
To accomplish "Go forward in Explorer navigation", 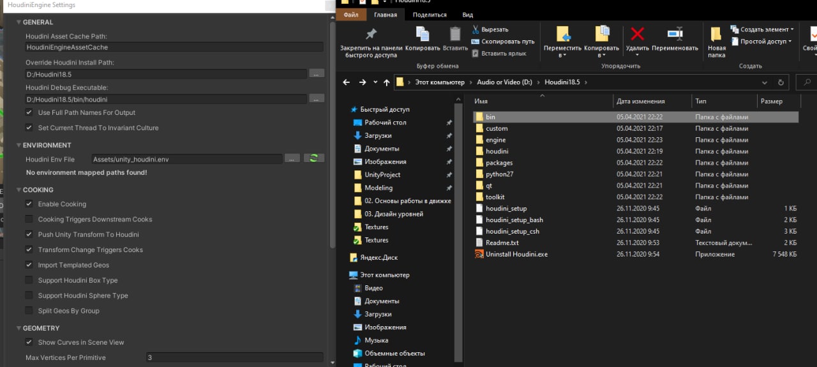I will pyautogui.click(x=362, y=82).
